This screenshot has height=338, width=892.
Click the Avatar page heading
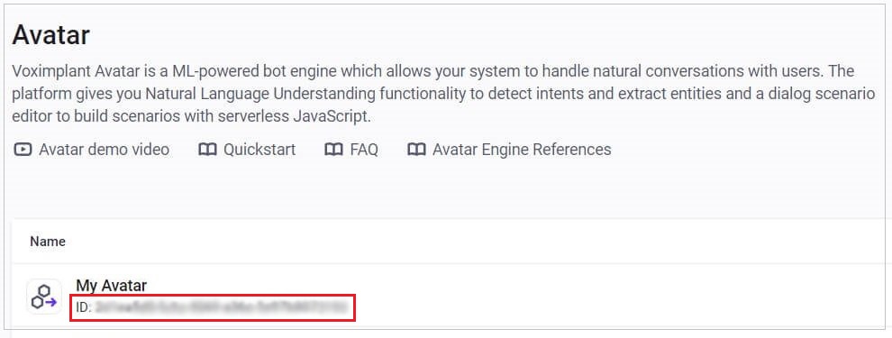point(51,35)
